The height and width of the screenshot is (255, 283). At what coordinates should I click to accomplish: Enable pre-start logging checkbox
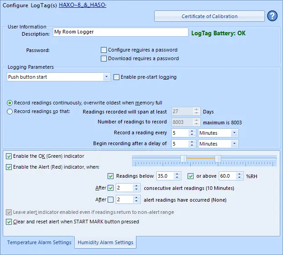tap(116, 77)
